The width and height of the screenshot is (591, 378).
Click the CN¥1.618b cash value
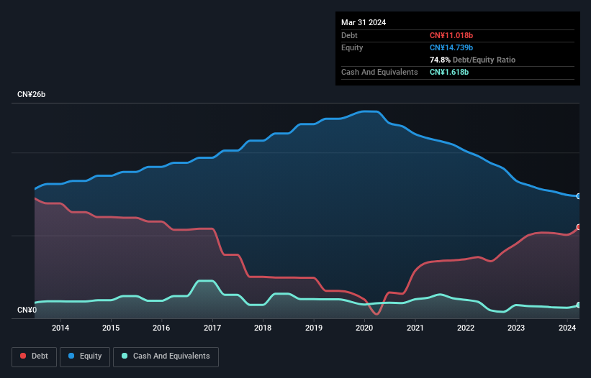click(x=449, y=72)
